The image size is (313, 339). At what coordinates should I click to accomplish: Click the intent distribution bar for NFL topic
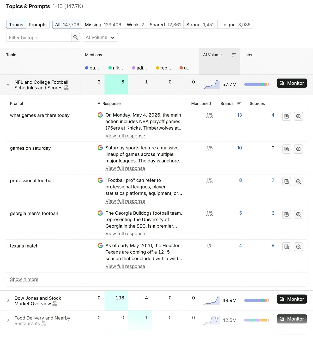click(x=256, y=84)
